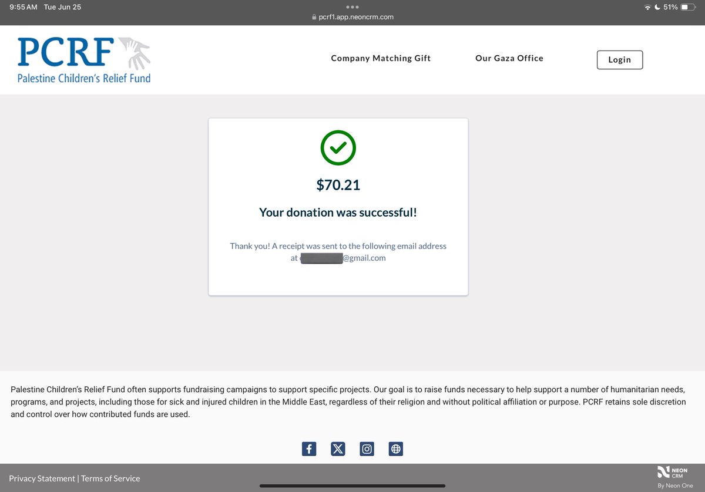The width and height of the screenshot is (705, 492).
Task: Click the Login button
Action: [620, 60]
